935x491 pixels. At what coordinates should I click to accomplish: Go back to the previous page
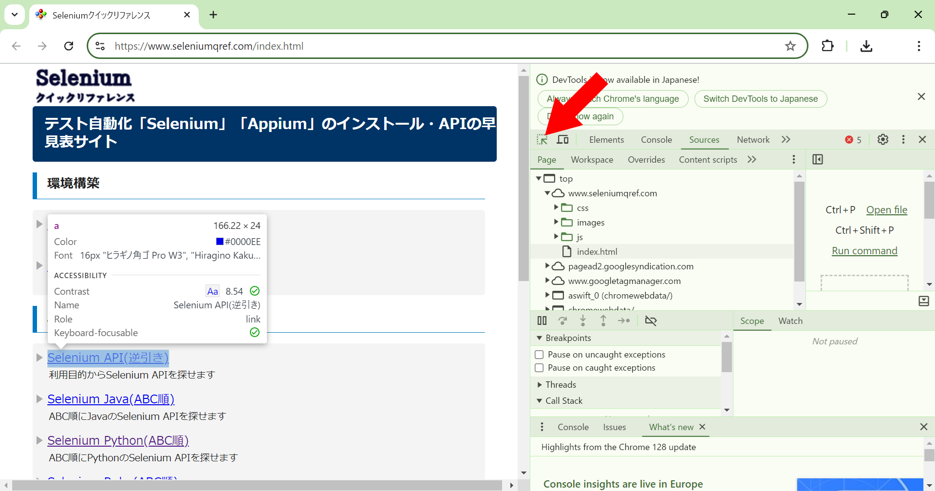coord(16,46)
